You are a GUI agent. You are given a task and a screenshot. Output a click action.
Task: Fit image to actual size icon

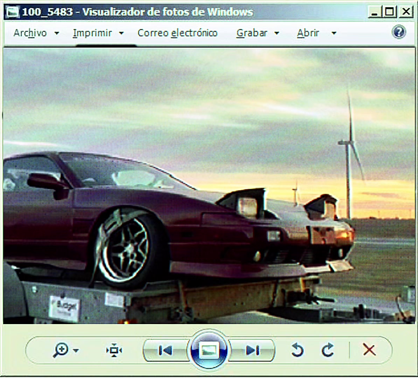pyautogui.click(x=114, y=350)
